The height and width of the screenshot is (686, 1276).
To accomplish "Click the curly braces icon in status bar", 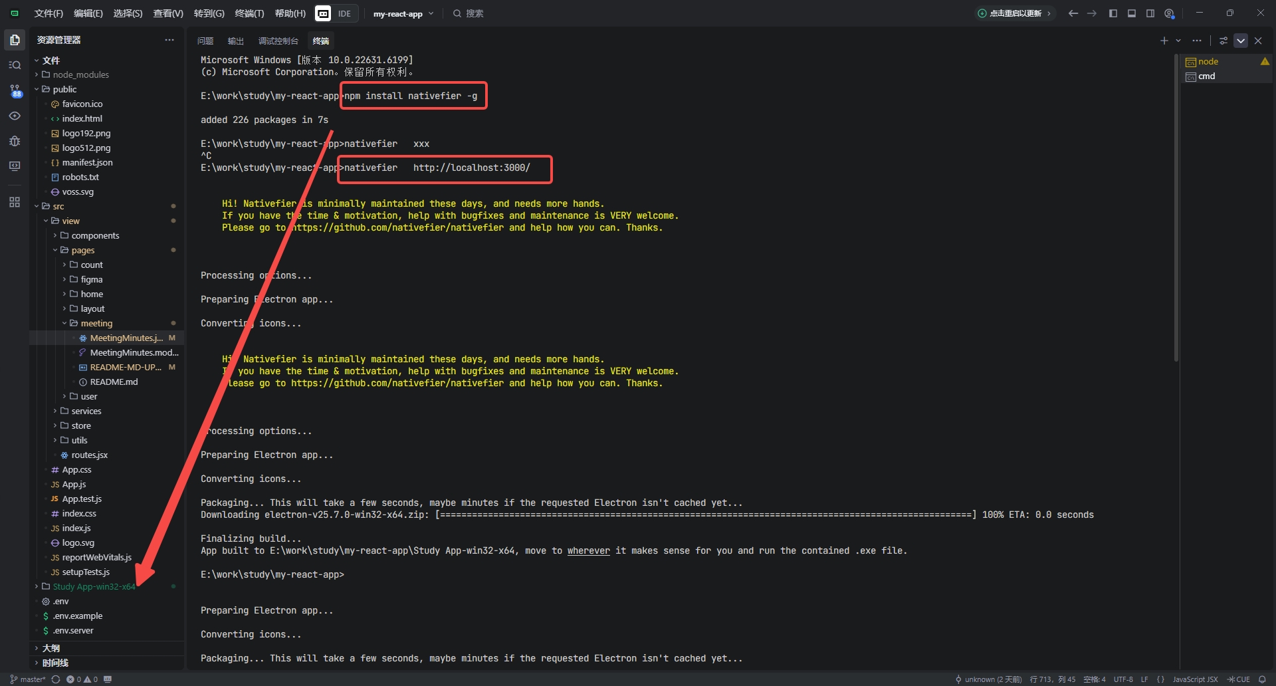I will (1160, 679).
